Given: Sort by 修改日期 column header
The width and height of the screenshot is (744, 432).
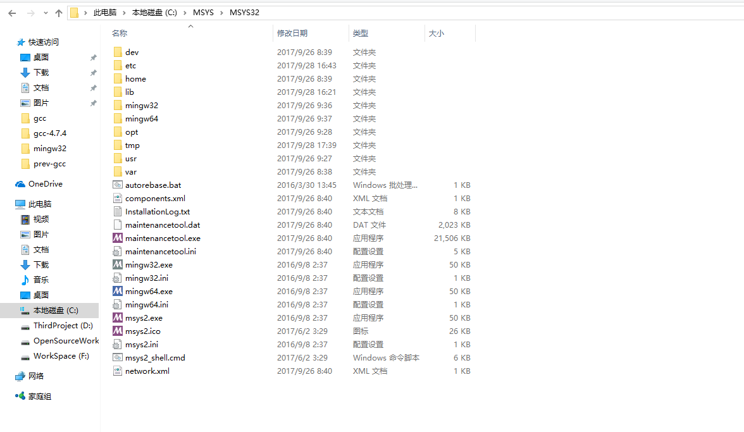Looking at the screenshot, I should click(292, 33).
